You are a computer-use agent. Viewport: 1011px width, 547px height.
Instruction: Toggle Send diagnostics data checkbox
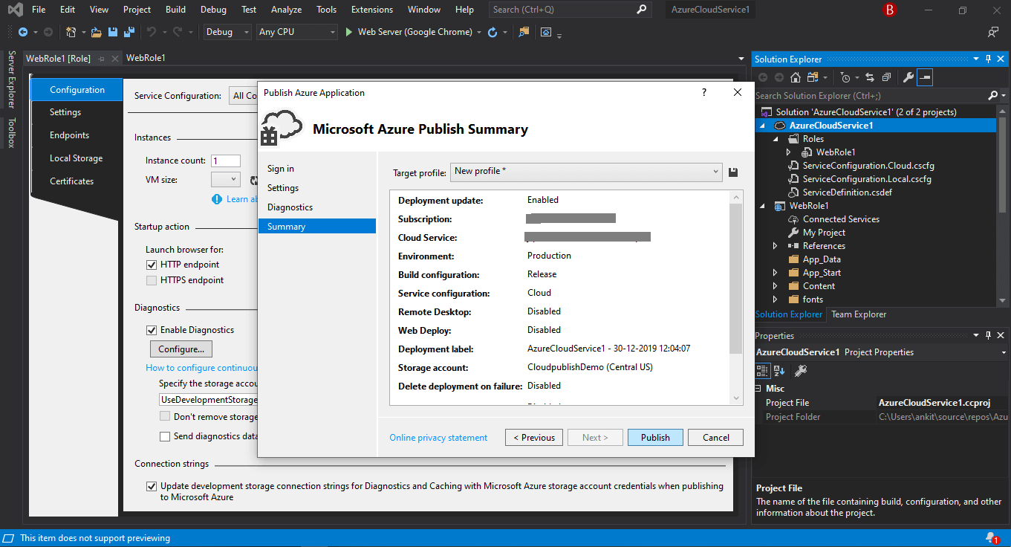[165, 436]
